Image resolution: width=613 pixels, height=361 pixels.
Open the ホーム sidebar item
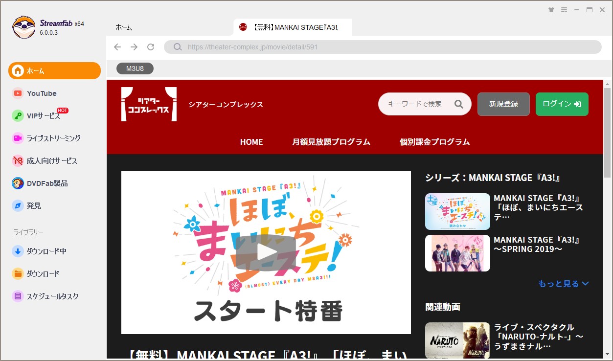pos(54,70)
